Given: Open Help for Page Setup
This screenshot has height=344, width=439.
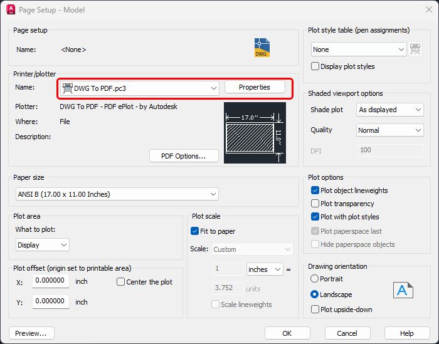Looking at the screenshot, I should (407, 333).
